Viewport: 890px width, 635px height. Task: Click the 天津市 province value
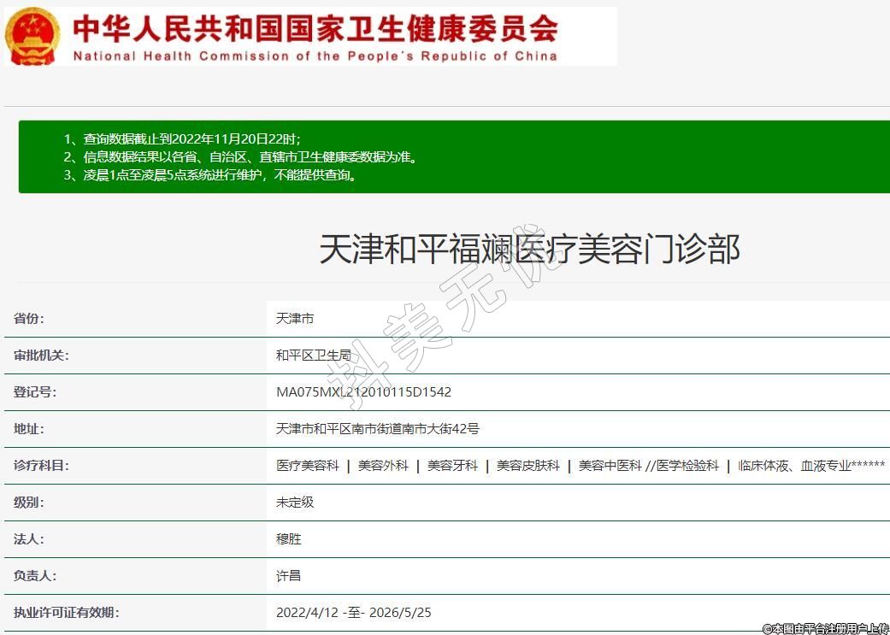(x=295, y=319)
